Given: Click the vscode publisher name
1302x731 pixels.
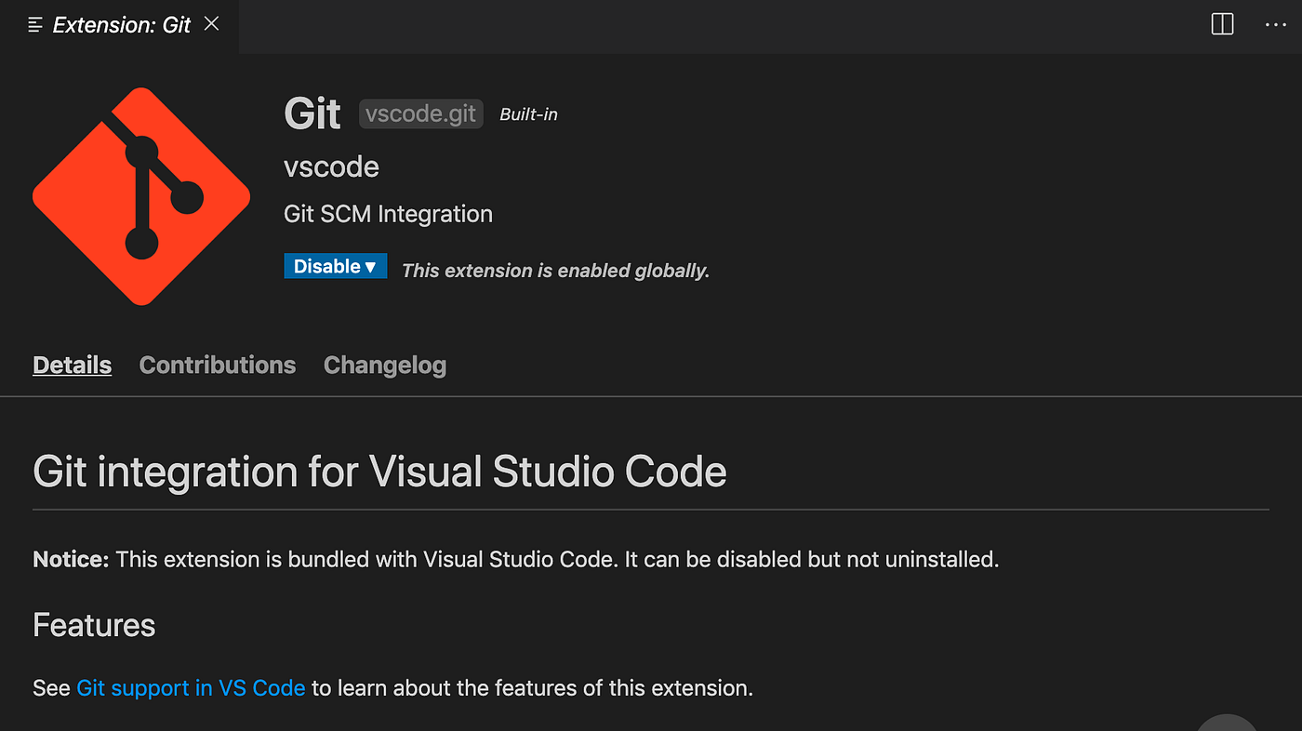Looking at the screenshot, I should [331, 166].
